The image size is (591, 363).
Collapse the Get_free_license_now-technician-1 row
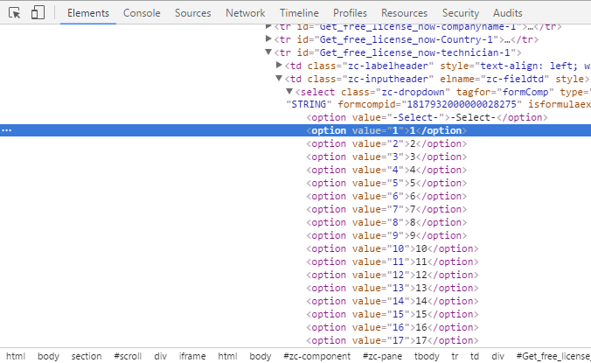[x=268, y=52]
